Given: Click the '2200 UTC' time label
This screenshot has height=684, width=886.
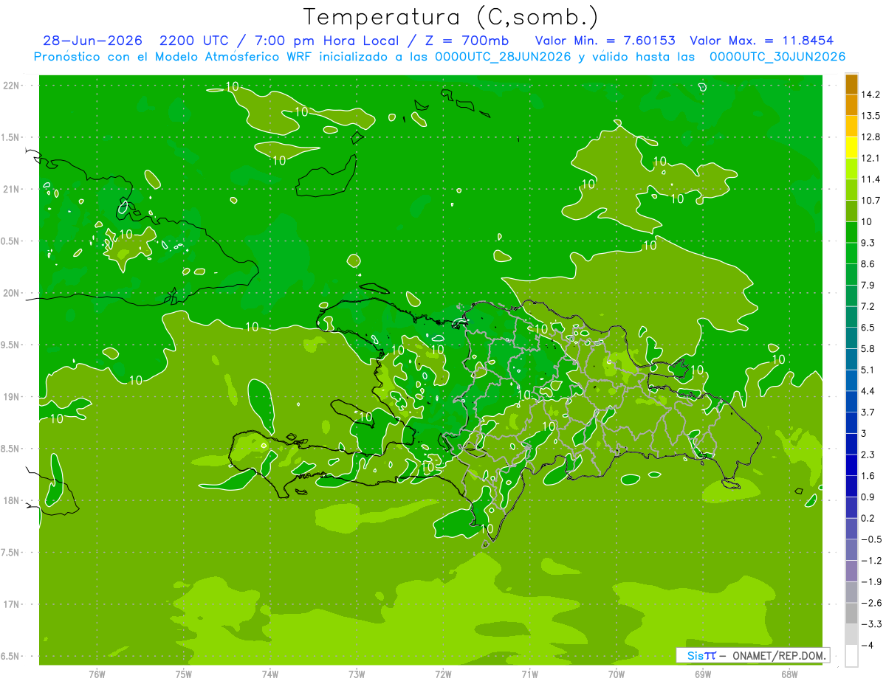Looking at the screenshot, I should 195,41.
